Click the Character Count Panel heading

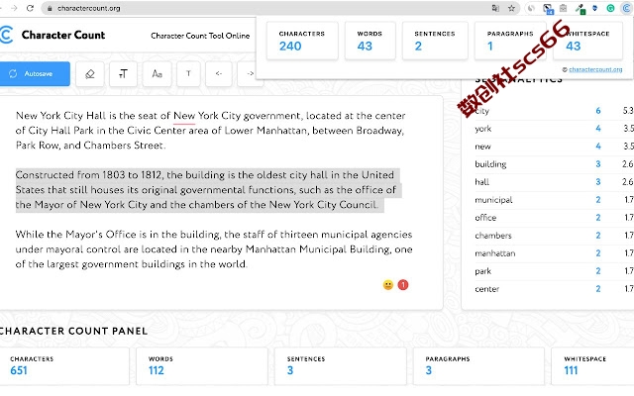[73, 331]
